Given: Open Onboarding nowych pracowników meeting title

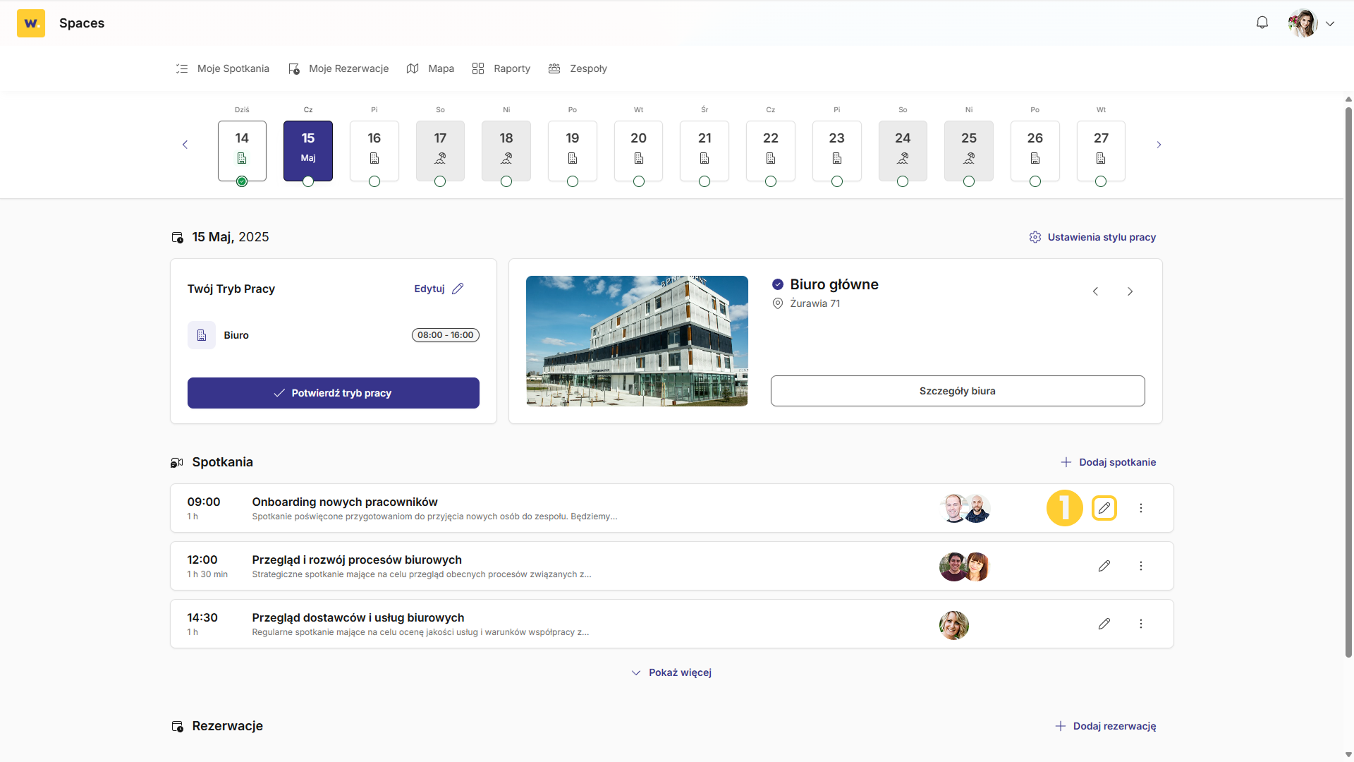Looking at the screenshot, I should click(x=345, y=502).
